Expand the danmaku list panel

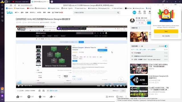pos(140,28)
